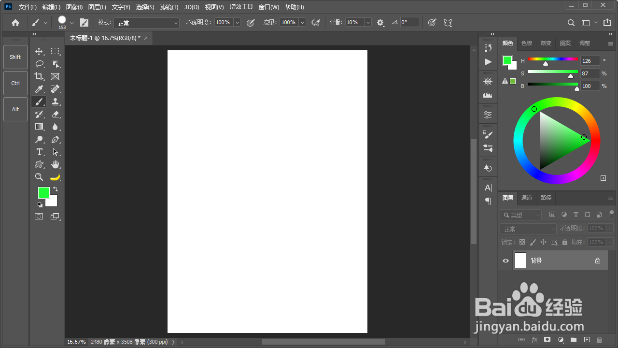Open the 图像(I) menu

(x=74, y=7)
